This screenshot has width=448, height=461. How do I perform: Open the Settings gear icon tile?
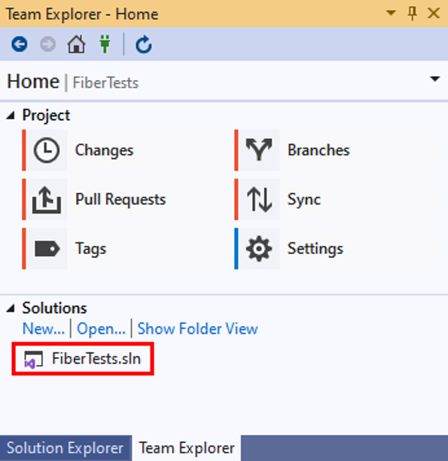(259, 248)
